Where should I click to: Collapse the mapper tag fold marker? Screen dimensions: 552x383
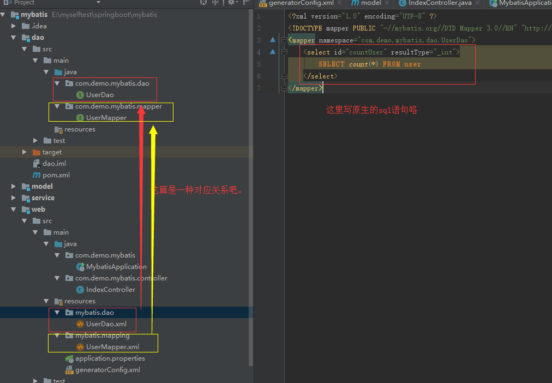pos(284,40)
